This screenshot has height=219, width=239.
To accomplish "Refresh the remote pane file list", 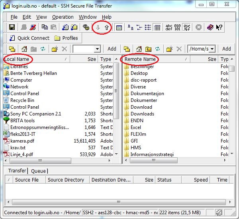I will [x=158, y=49].
